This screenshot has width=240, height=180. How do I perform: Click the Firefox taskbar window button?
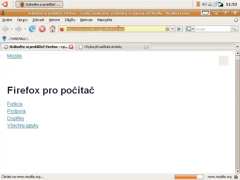point(39,4)
